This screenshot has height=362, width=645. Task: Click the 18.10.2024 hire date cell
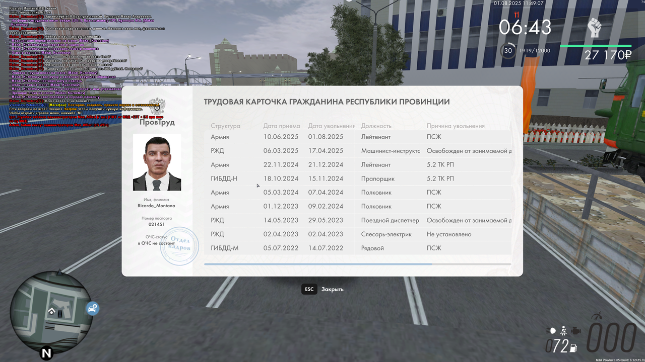tap(281, 178)
